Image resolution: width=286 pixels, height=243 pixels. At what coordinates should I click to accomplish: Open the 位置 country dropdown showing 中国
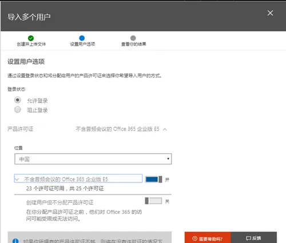click(93, 159)
